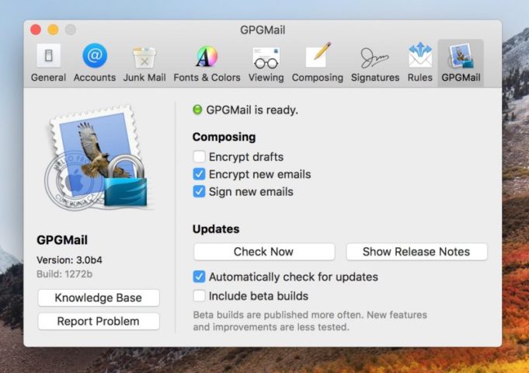Open the Rules preferences pane
This screenshot has height=373, width=529.
tap(419, 63)
